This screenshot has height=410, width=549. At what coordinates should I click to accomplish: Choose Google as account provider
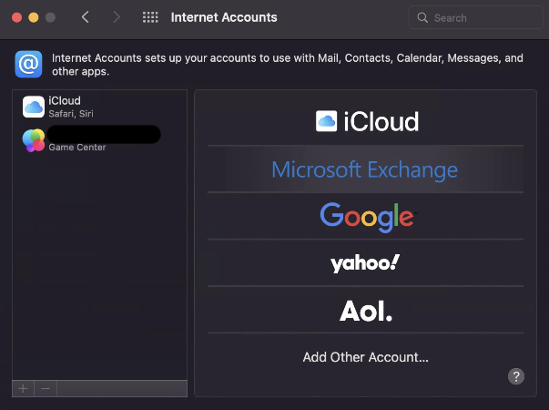click(366, 216)
